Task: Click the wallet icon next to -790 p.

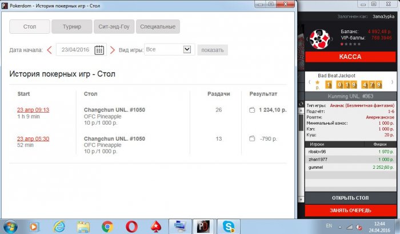Action: [x=252, y=138]
